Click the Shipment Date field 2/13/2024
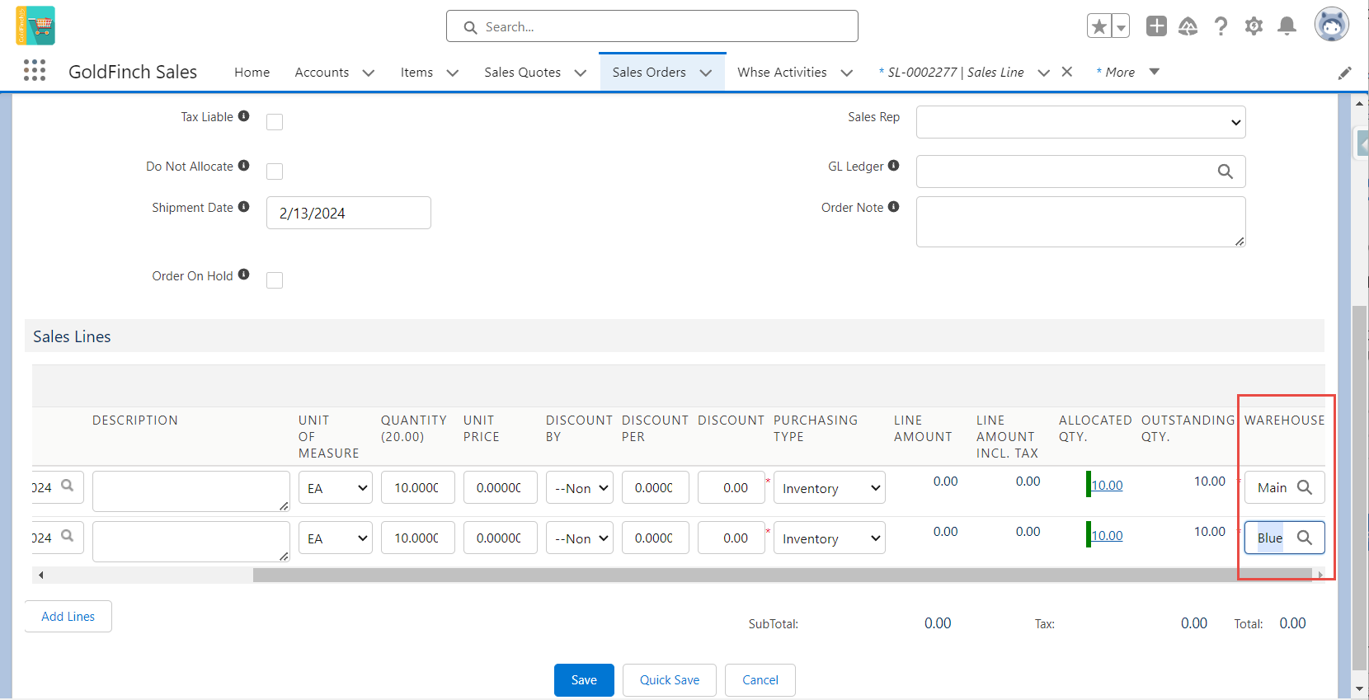Screen dimensions: 1369x700 pos(349,213)
